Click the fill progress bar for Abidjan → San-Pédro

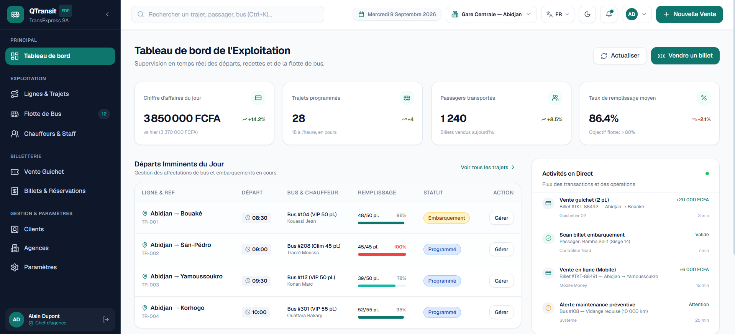382,254
